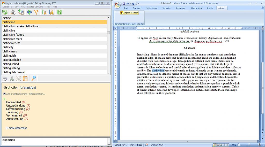
Task: Click the blue-green four-dot clover icon
Action: [x=29, y=12]
